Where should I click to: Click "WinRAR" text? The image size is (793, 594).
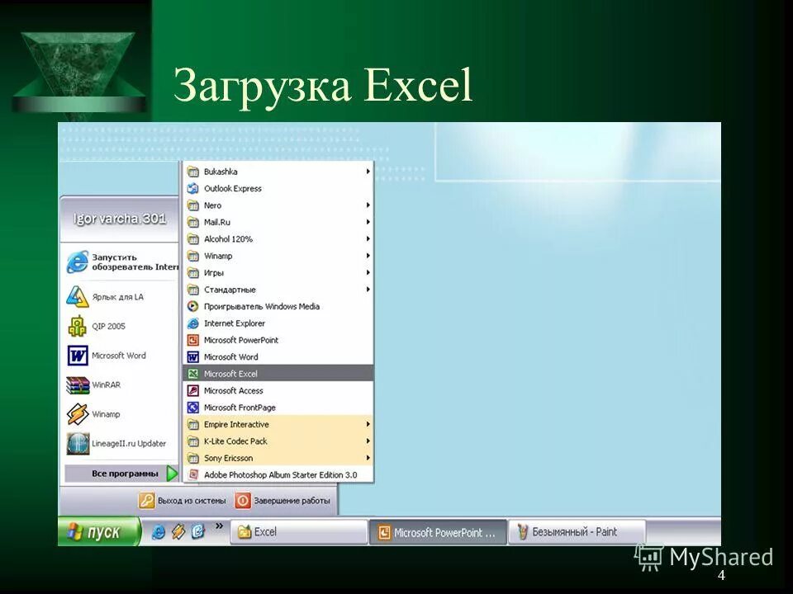point(107,385)
